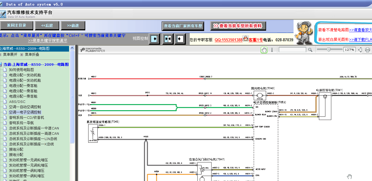Screen dimensions: 372x181
Task: Open the >>请查看放大 link
Action: pyautogui.click(x=360, y=30)
